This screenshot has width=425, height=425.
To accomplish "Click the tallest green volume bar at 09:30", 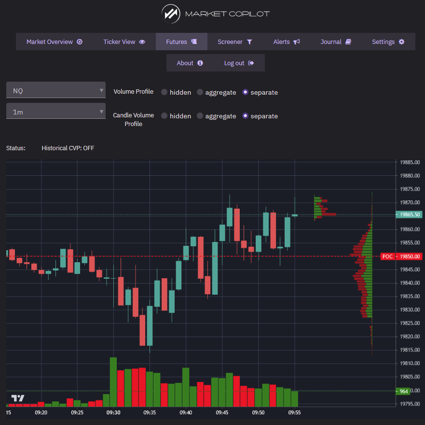I will tap(113, 382).
